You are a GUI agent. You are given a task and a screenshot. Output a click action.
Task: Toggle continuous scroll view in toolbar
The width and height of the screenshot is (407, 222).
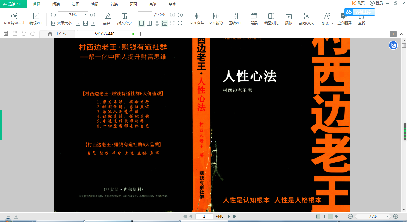[x=165, y=23]
